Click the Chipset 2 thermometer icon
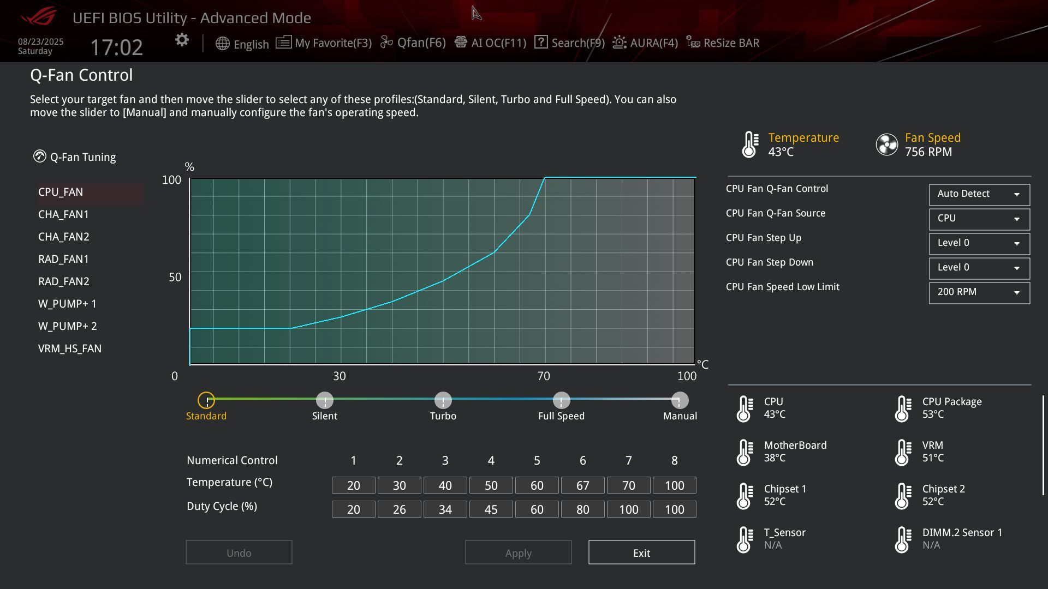Viewport: 1048px width, 589px height. tap(903, 496)
